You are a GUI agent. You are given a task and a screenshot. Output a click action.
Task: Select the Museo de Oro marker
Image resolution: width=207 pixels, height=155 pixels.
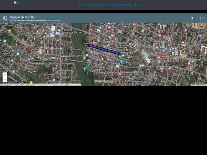[x=122, y=61]
